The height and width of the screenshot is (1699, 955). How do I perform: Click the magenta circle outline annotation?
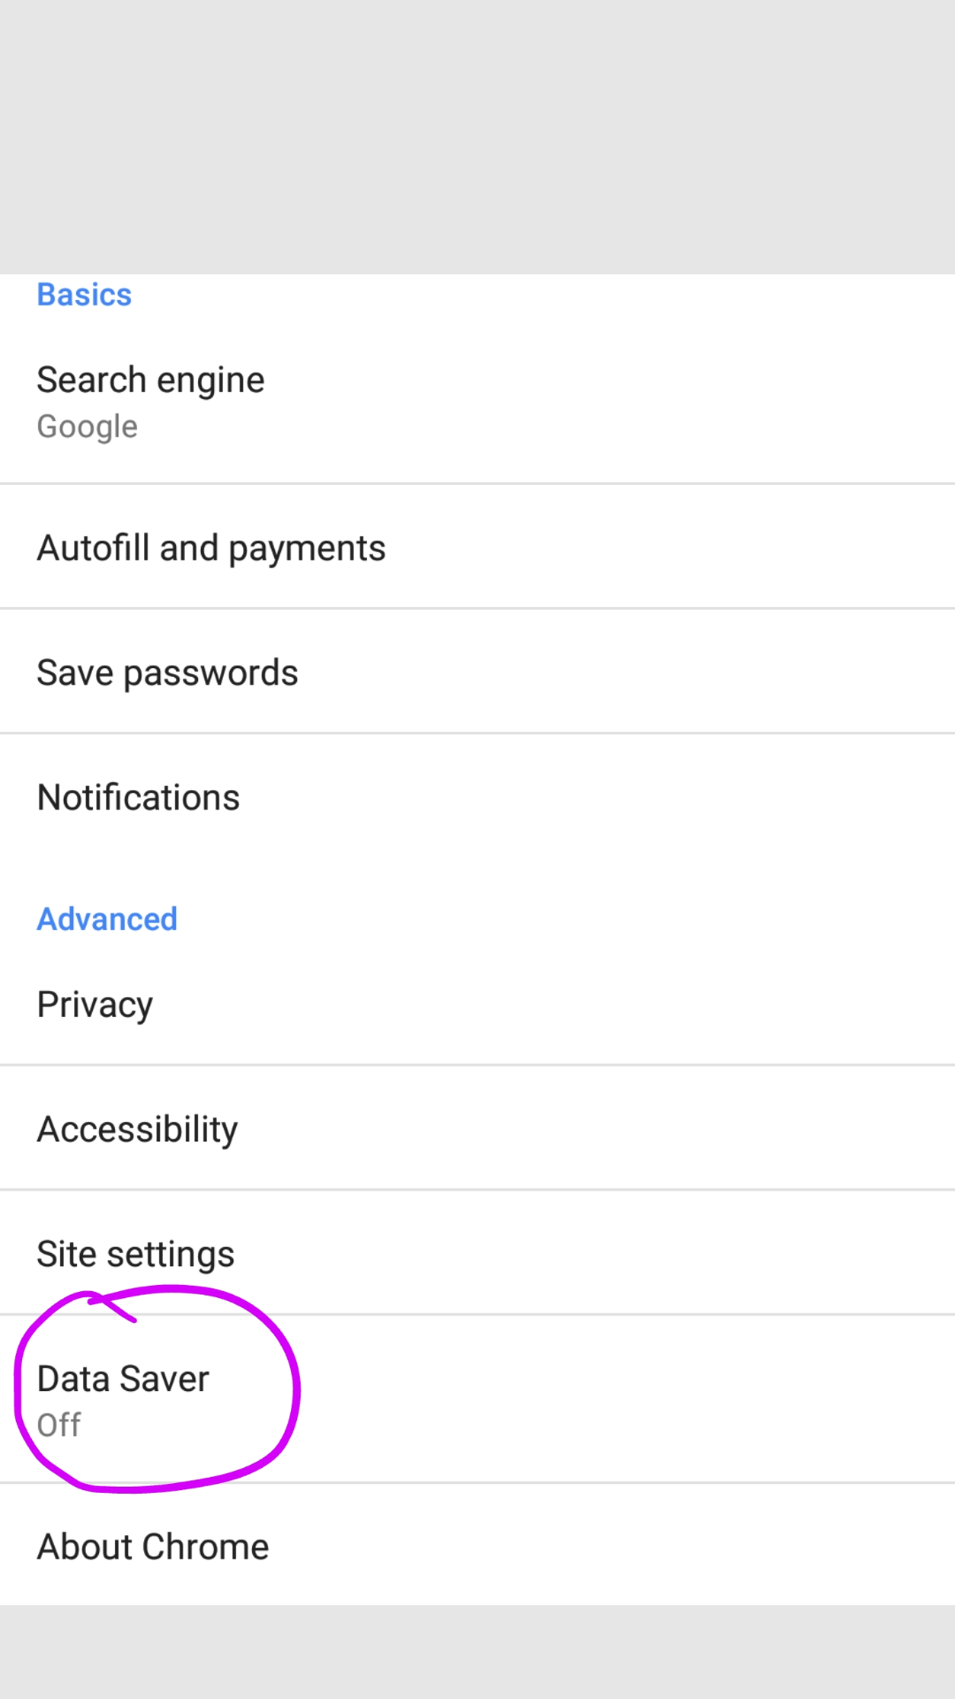[293, 1389]
